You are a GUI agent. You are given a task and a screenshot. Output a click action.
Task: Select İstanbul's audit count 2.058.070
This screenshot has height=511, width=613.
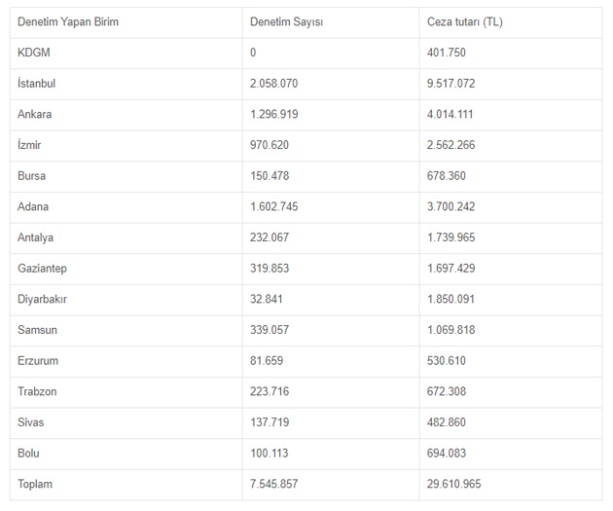273,84
